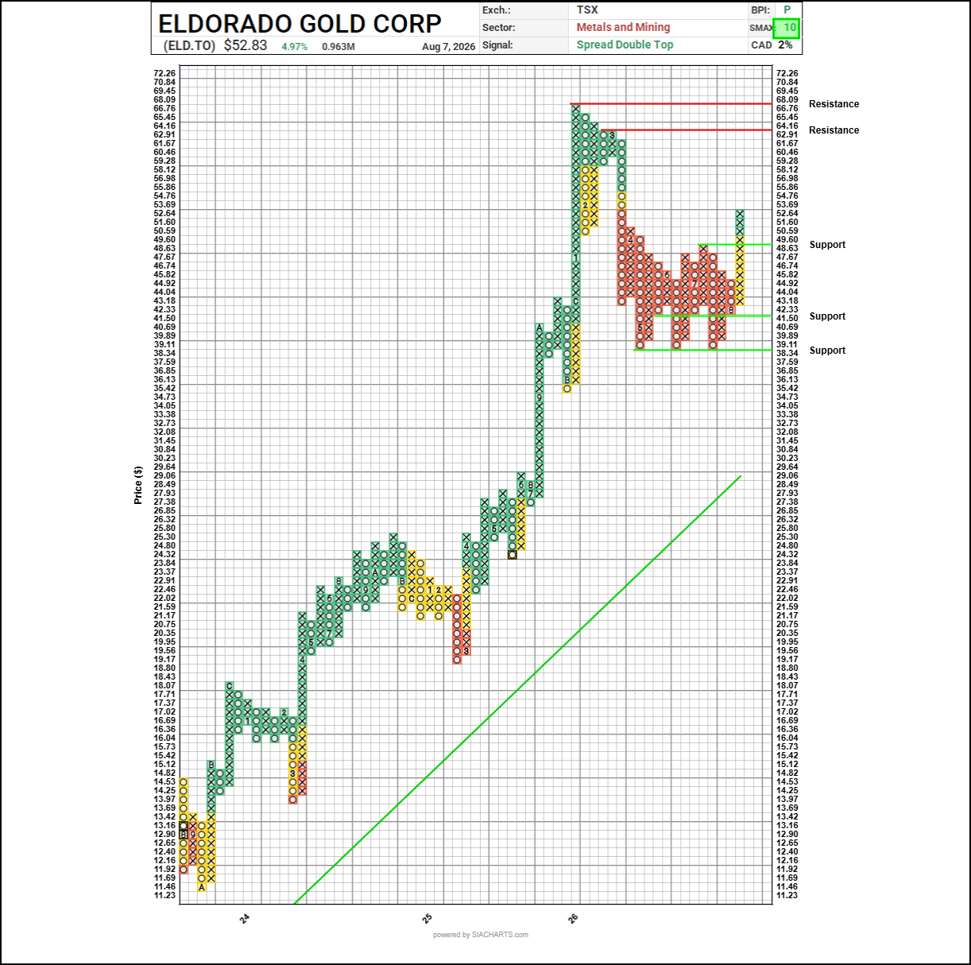This screenshot has width=971, height=965.
Task: Click the TSX exchange value
Action: 587,10
